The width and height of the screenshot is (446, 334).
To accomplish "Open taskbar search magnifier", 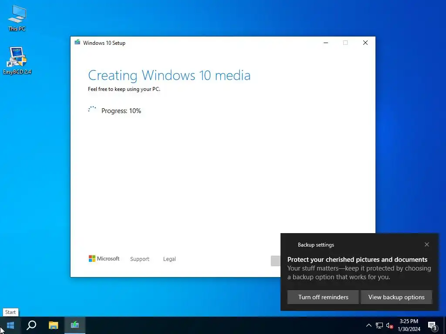I will [x=31, y=325].
